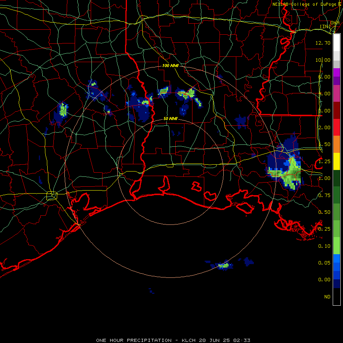Select the 0.25 legend value
Image resolution: width=343 pixels, height=343 pixels.
tap(324, 229)
